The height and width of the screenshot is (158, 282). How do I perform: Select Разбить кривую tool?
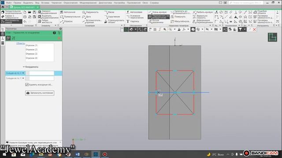coord(203,12)
